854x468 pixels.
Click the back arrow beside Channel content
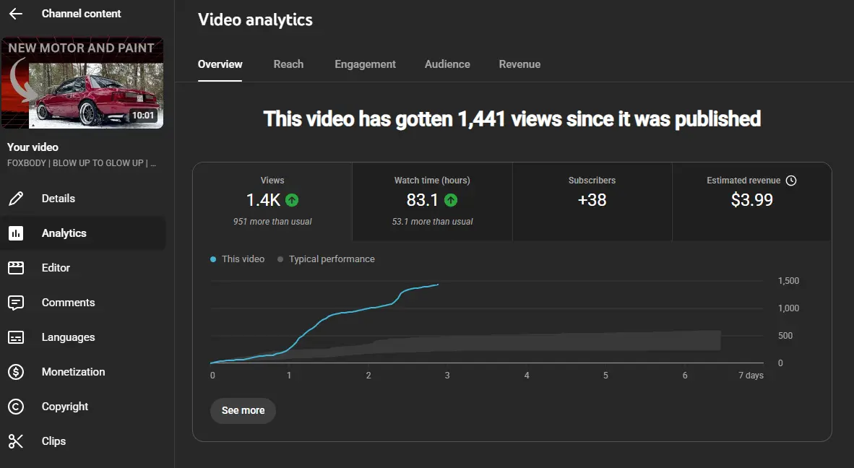pyautogui.click(x=16, y=14)
